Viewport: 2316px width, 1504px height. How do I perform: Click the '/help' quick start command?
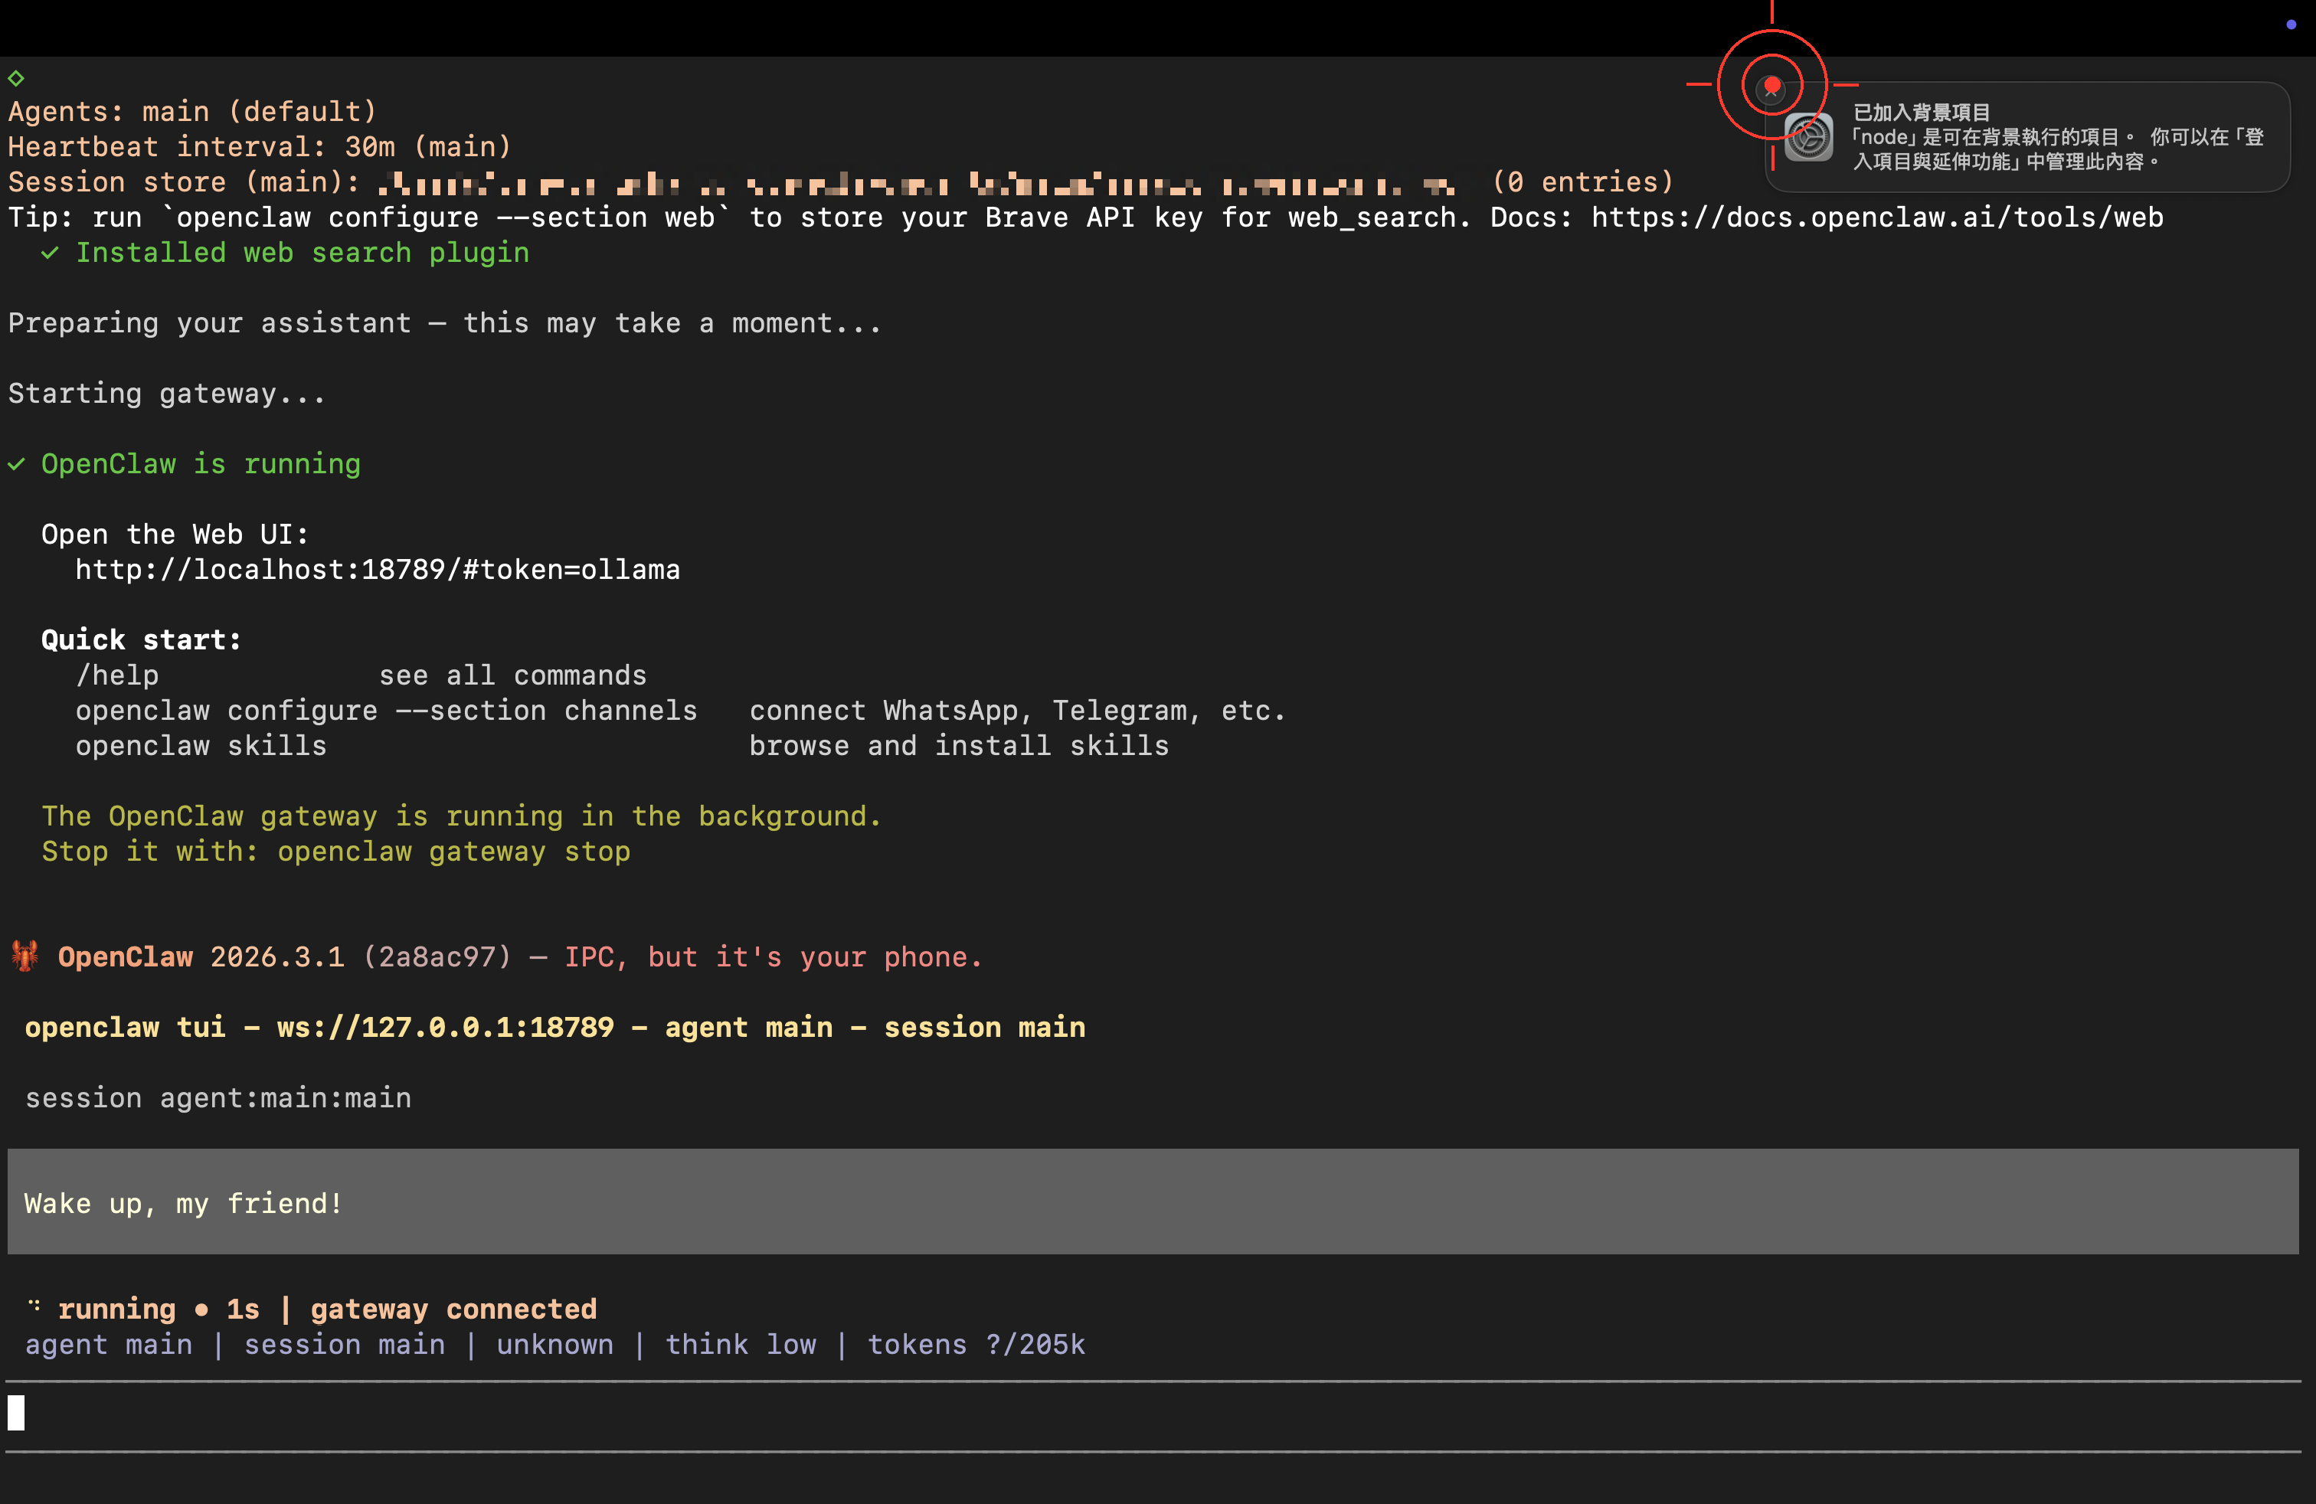point(118,675)
